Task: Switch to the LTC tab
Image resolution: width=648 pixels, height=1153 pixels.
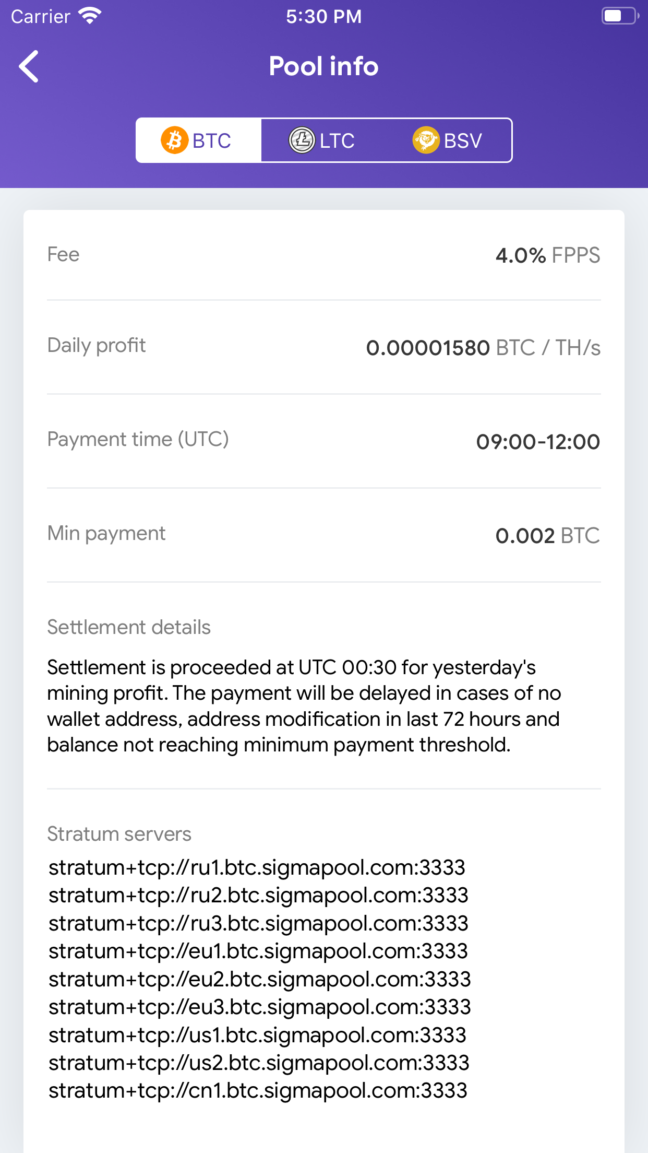Action: tap(323, 140)
